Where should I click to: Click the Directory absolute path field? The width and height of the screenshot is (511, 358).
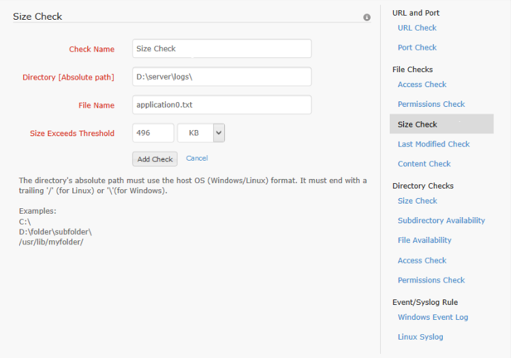[x=221, y=77]
